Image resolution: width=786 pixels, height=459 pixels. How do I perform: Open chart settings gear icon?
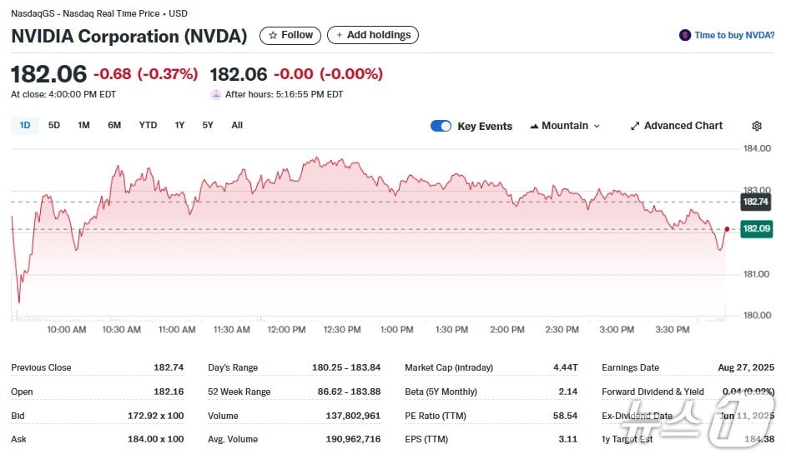pyautogui.click(x=757, y=126)
